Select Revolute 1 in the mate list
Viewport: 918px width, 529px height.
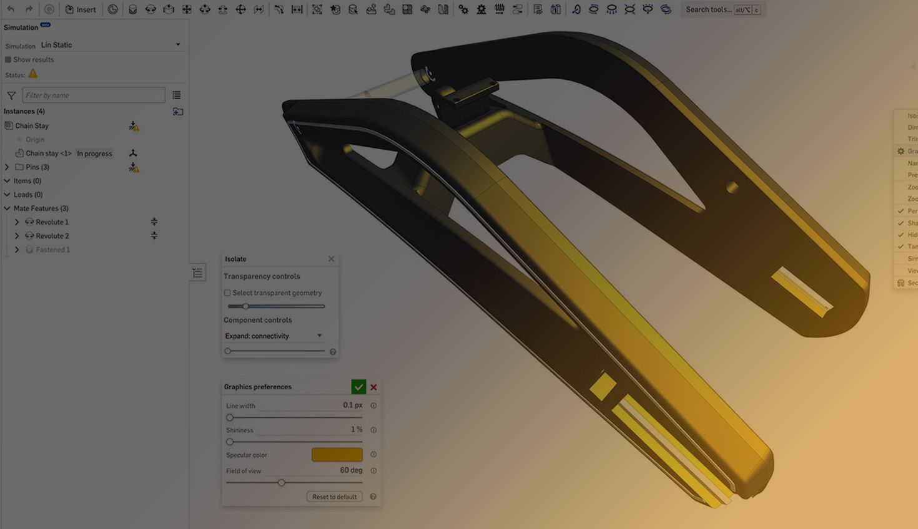[x=52, y=222]
